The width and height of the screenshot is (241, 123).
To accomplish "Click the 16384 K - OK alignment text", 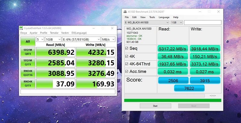I will coord(134,39).
